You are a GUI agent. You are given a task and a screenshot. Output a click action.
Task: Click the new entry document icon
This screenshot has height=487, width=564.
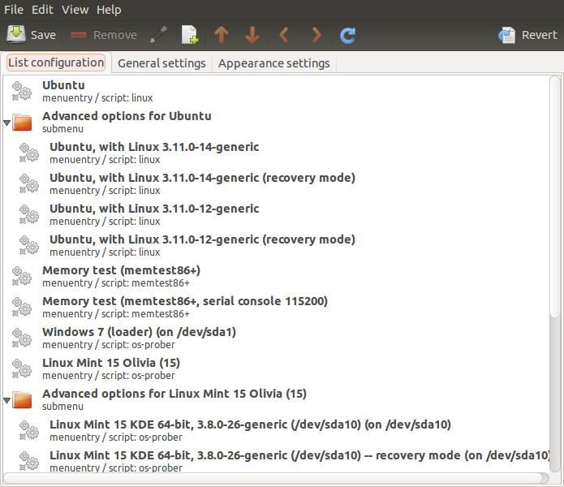click(x=190, y=35)
